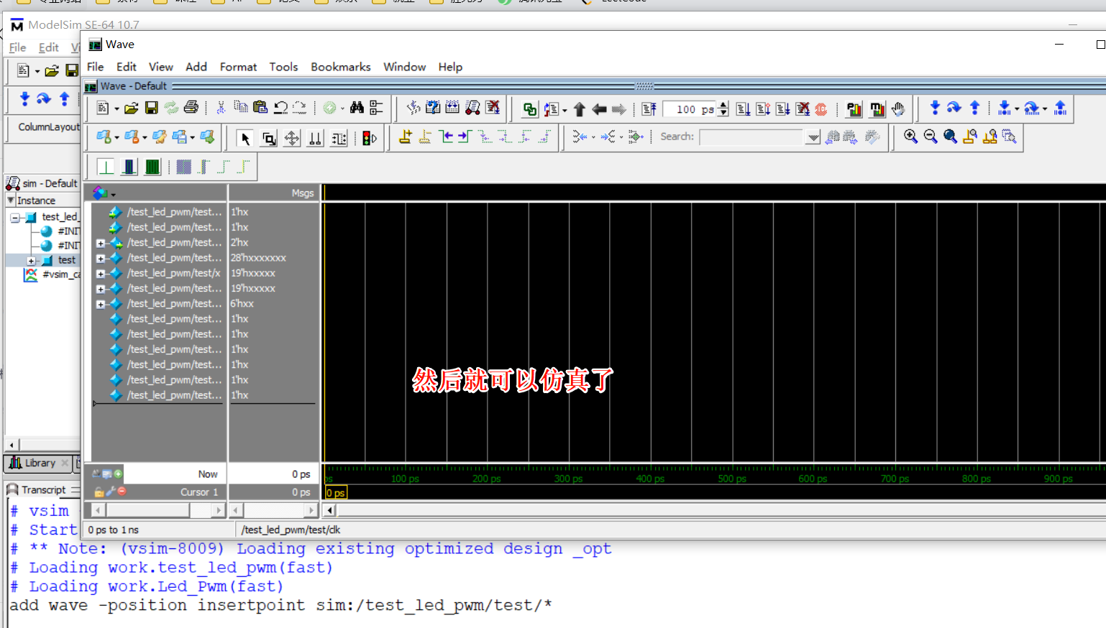Collapse the test_led_pwm instance in sim panel
This screenshot has height=628, width=1106.
14,217
